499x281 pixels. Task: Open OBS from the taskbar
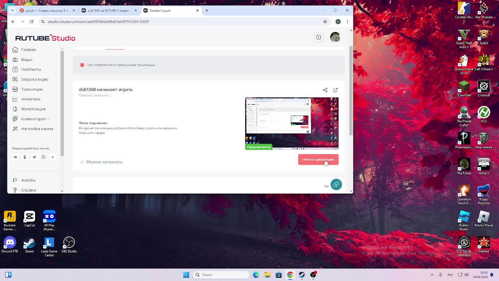tap(313, 275)
